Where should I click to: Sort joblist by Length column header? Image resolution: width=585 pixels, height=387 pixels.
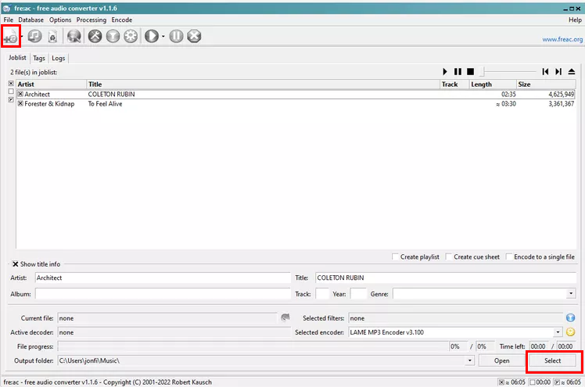[493, 84]
